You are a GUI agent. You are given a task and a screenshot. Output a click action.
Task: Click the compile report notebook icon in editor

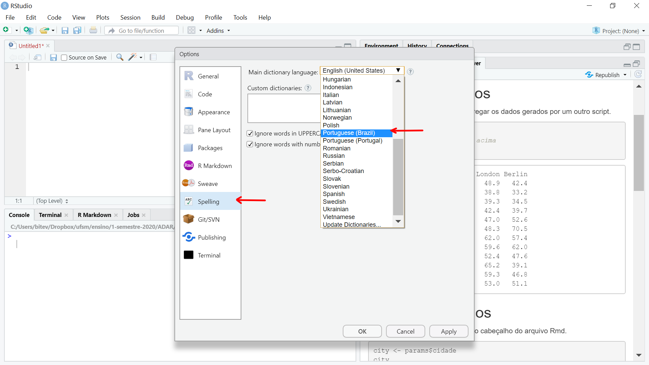tap(153, 57)
